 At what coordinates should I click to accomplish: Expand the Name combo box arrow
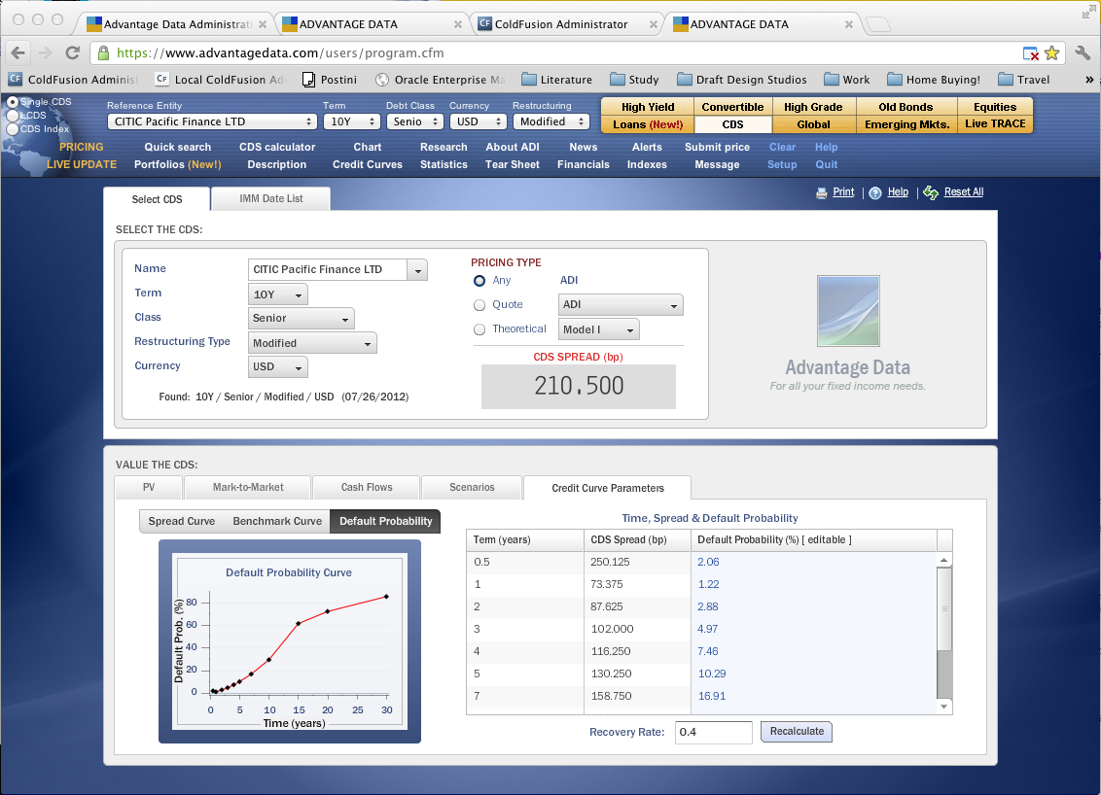pyautogui.click(x=418, y=270)
